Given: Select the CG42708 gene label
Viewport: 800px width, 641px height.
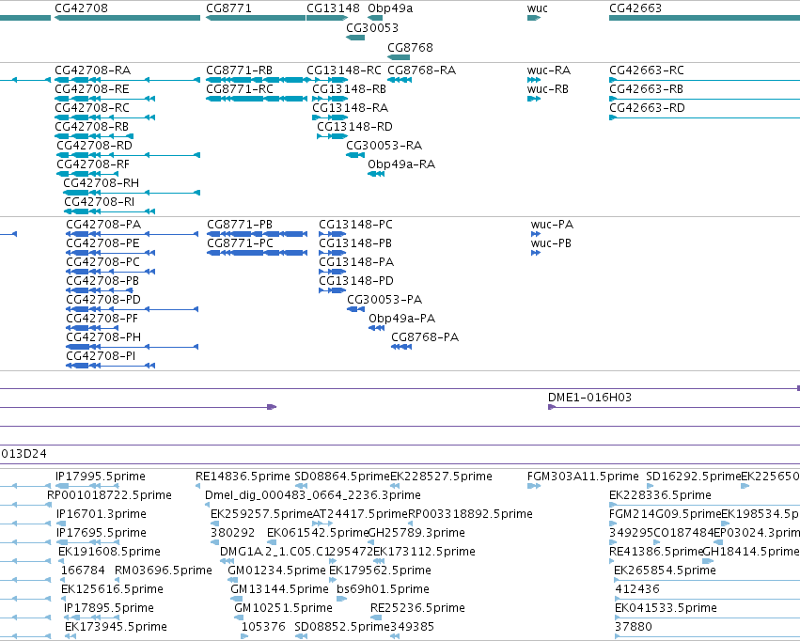Looking at the screenshot, I should [81, 8].
